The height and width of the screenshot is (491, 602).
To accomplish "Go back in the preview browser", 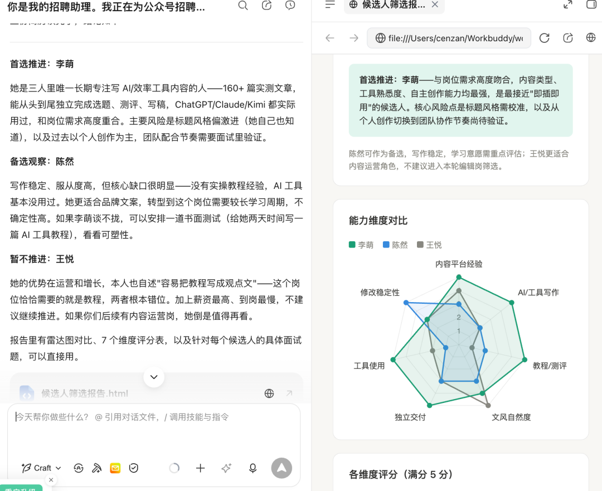I will (330, 38).
